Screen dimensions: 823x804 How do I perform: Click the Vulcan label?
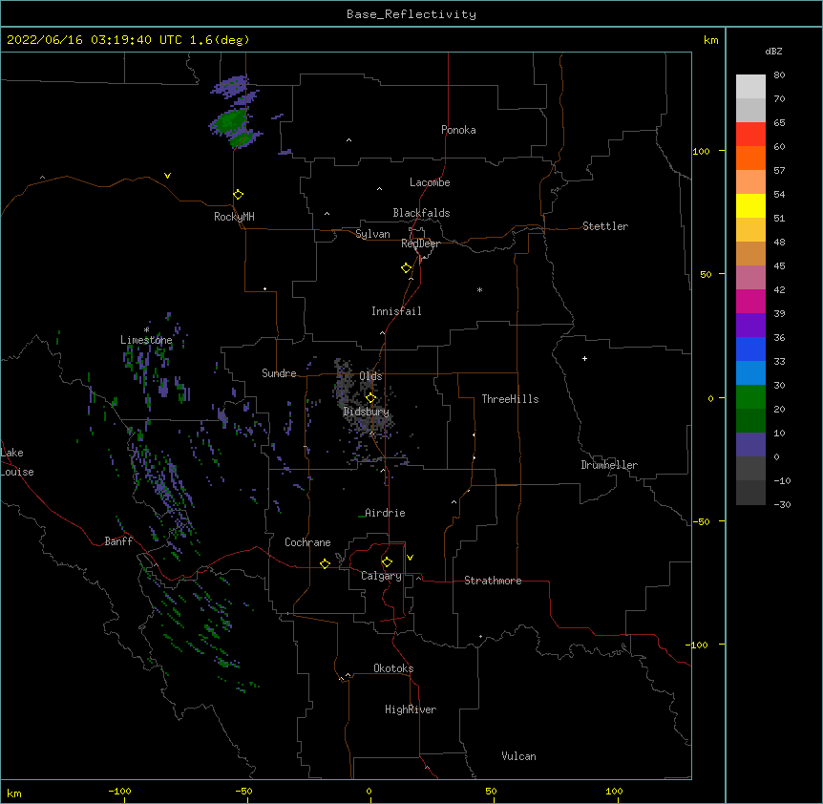518,756
